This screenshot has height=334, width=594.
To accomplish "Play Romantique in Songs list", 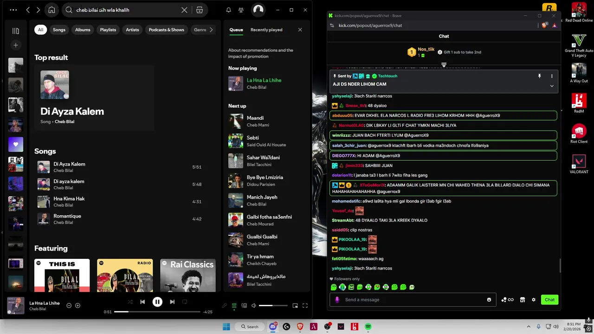I will pos(120,219).
